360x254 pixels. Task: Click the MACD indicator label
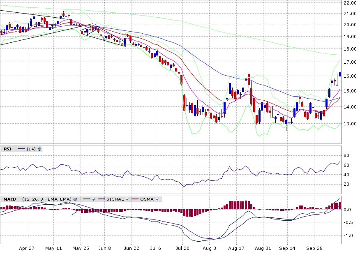10,199
